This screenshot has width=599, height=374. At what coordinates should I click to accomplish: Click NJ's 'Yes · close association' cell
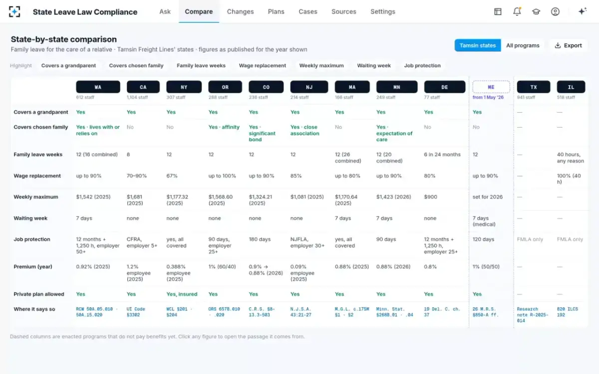click(x=304, y=130)
